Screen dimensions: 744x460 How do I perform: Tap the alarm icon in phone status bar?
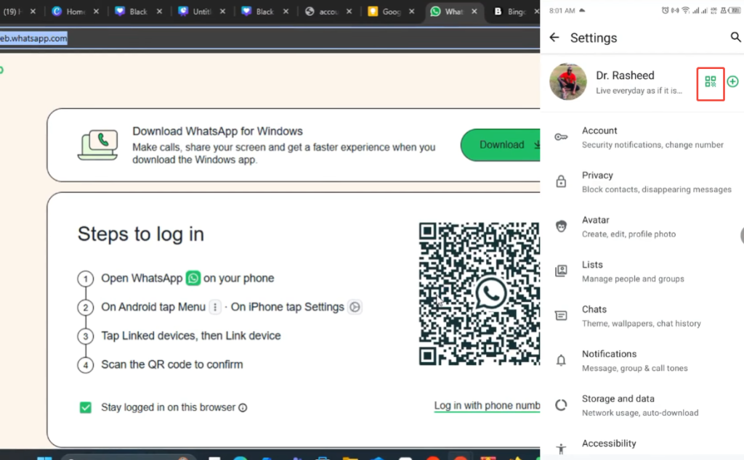coord(665,10)
